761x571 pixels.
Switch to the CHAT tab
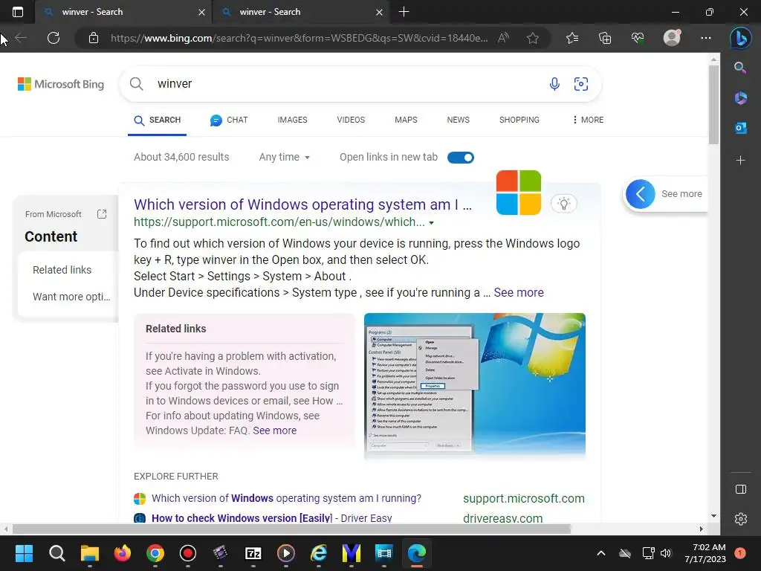coord(229,120)
